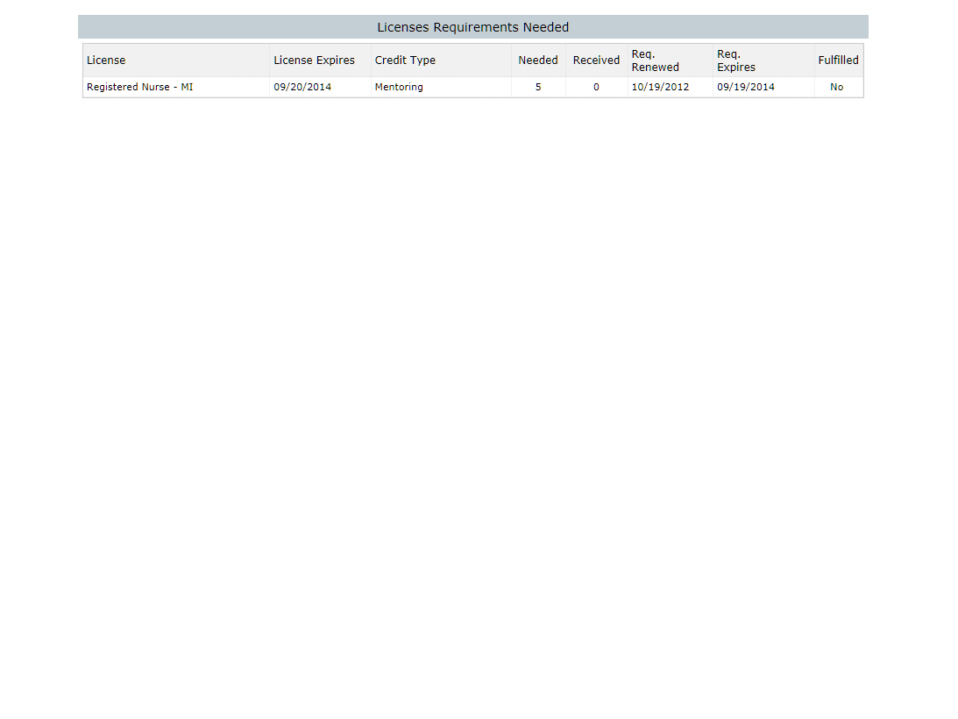This screenshot has height=719, width=958.
Task: Sort by the License column header
Action: 106,61
